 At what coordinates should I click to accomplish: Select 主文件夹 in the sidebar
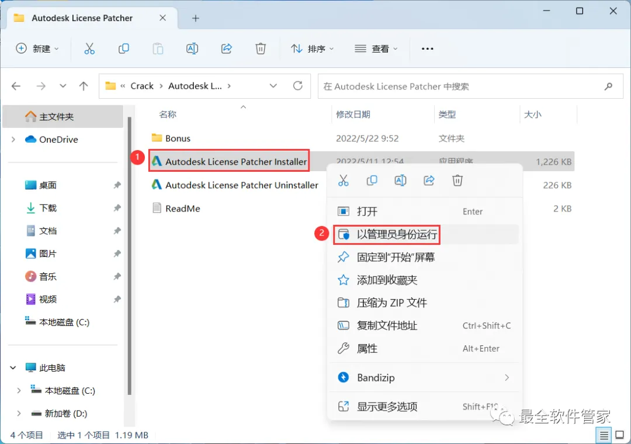tap(63, 117)
